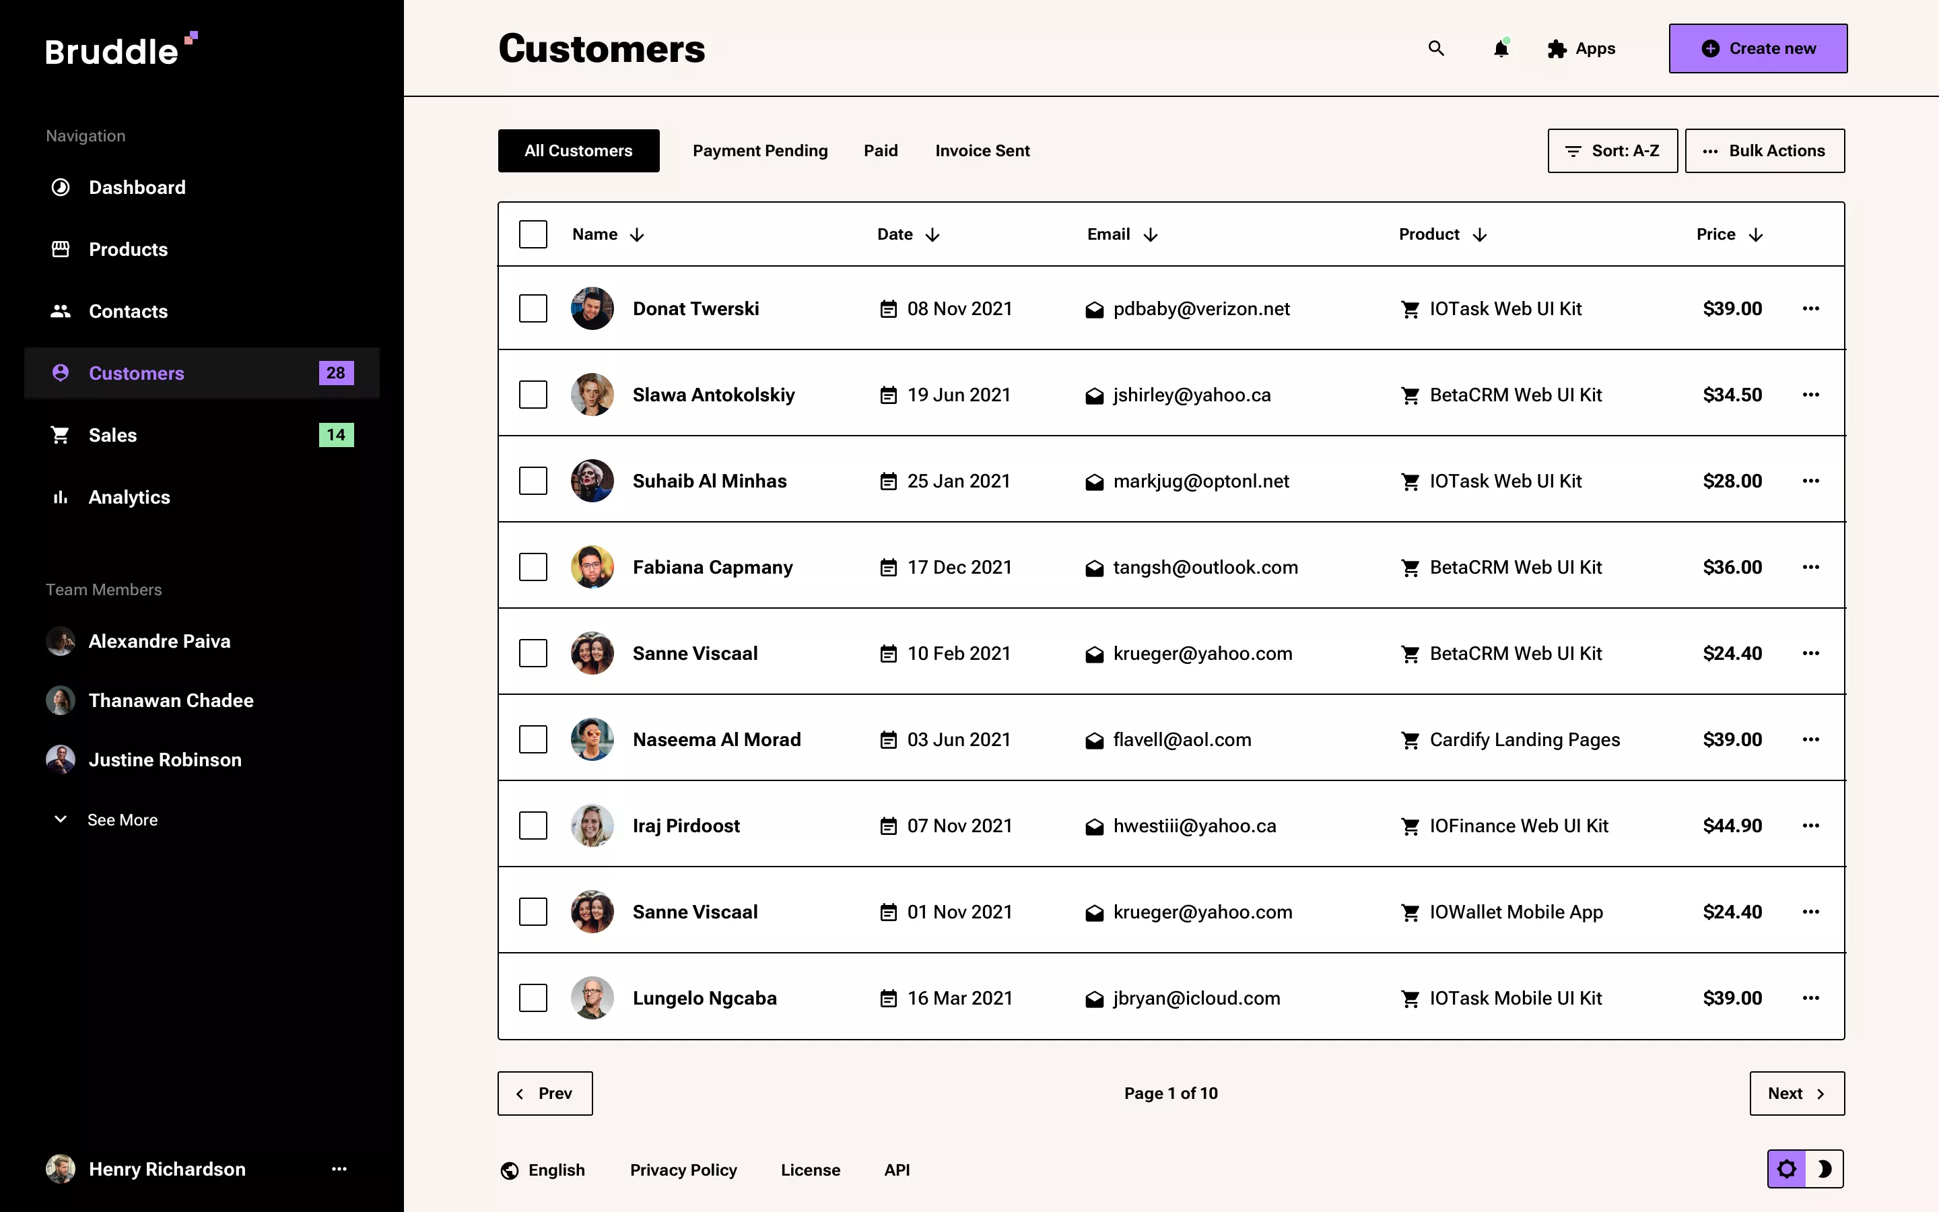Click the Create new button
The width and height of the screenshot is (1939, 1212).
[1757, 48]
